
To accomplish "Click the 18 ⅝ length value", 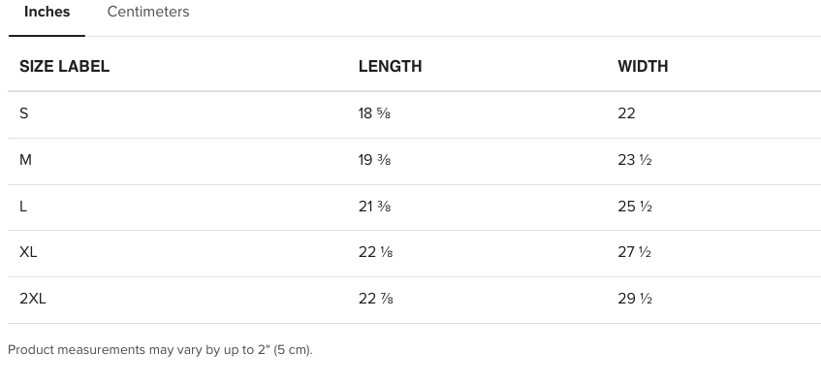I will 374,113.
